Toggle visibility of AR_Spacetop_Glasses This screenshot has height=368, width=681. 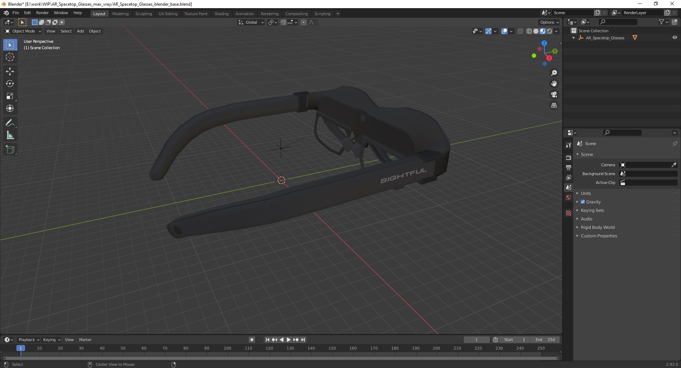point(675,38)
